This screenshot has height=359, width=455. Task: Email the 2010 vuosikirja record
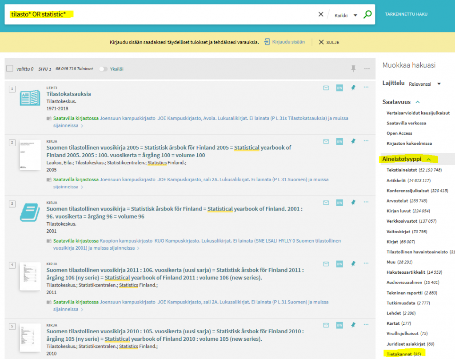point(326,325)
